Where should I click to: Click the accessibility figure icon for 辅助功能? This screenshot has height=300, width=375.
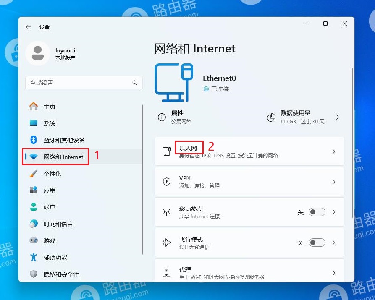(x=34, y=257)
